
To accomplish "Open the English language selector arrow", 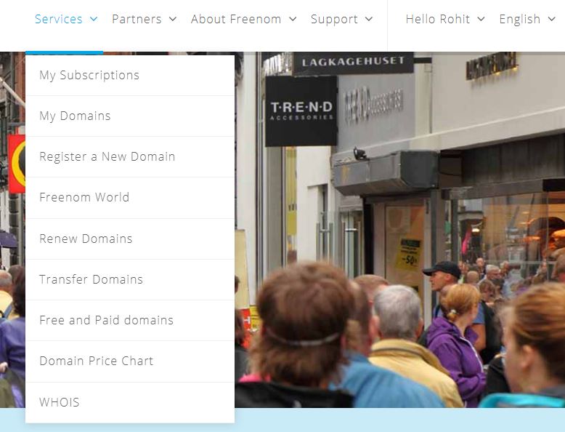I will 552,19.
